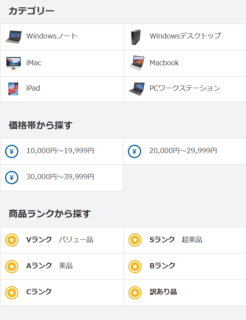Screen dimensions: 246x320
Task: Click the iMac thumbnail image
Action: click(x=13, y=63)
